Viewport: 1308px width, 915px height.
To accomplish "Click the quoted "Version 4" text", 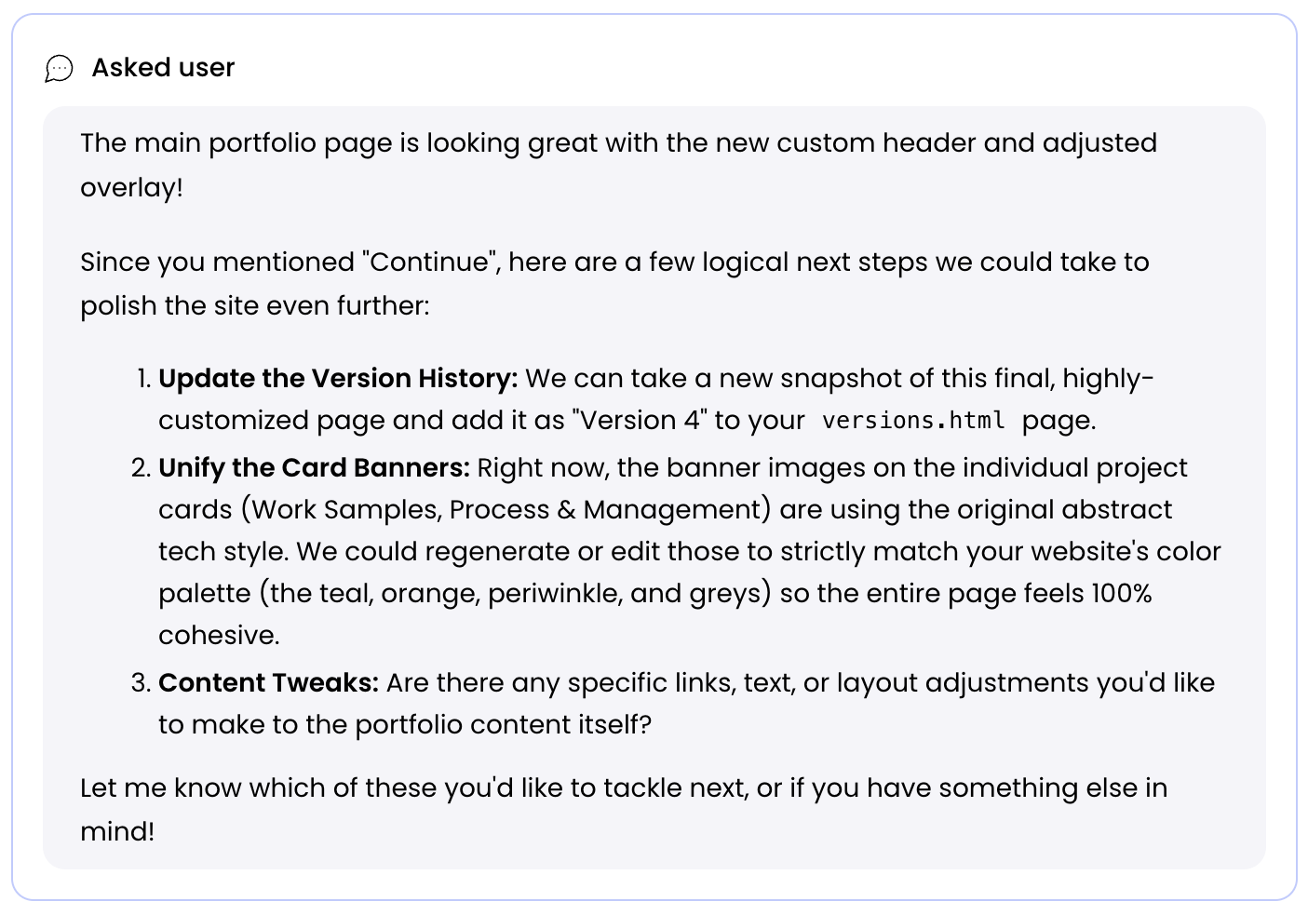I will pyautogui.click(x=642, y=421).
